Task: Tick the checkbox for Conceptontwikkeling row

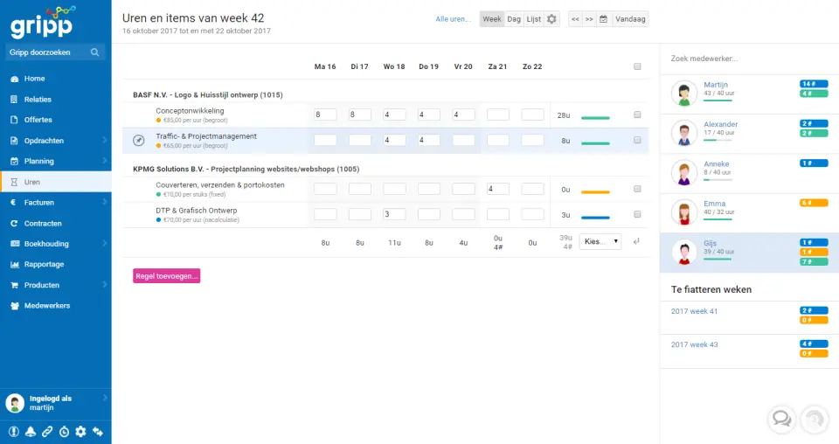Action: (x=637, y=114)
